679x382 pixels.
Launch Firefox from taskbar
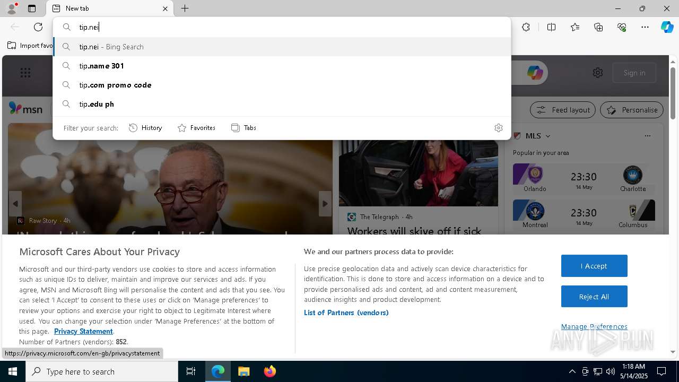tap(269, 371)
